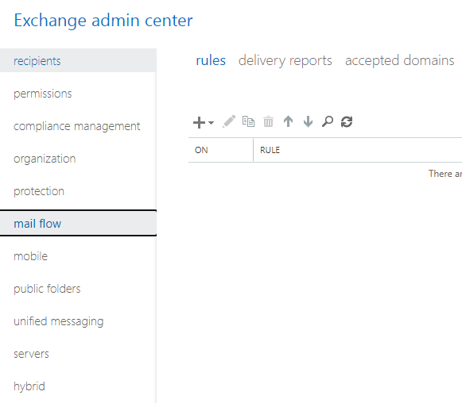This screenshot has height=403, width=462.
Task: Open the accepted domains tab
Action: (399, 60)
